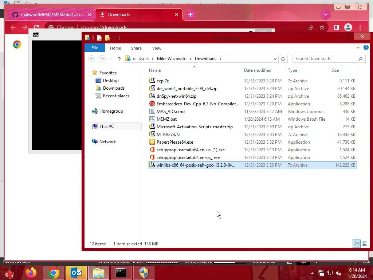
Task: Open the File ribbon tab
Action: [95, 48]
